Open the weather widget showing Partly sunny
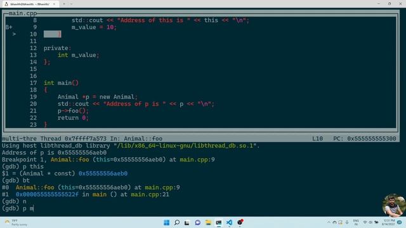The image size is (406, 228). (x=15, y=222)
